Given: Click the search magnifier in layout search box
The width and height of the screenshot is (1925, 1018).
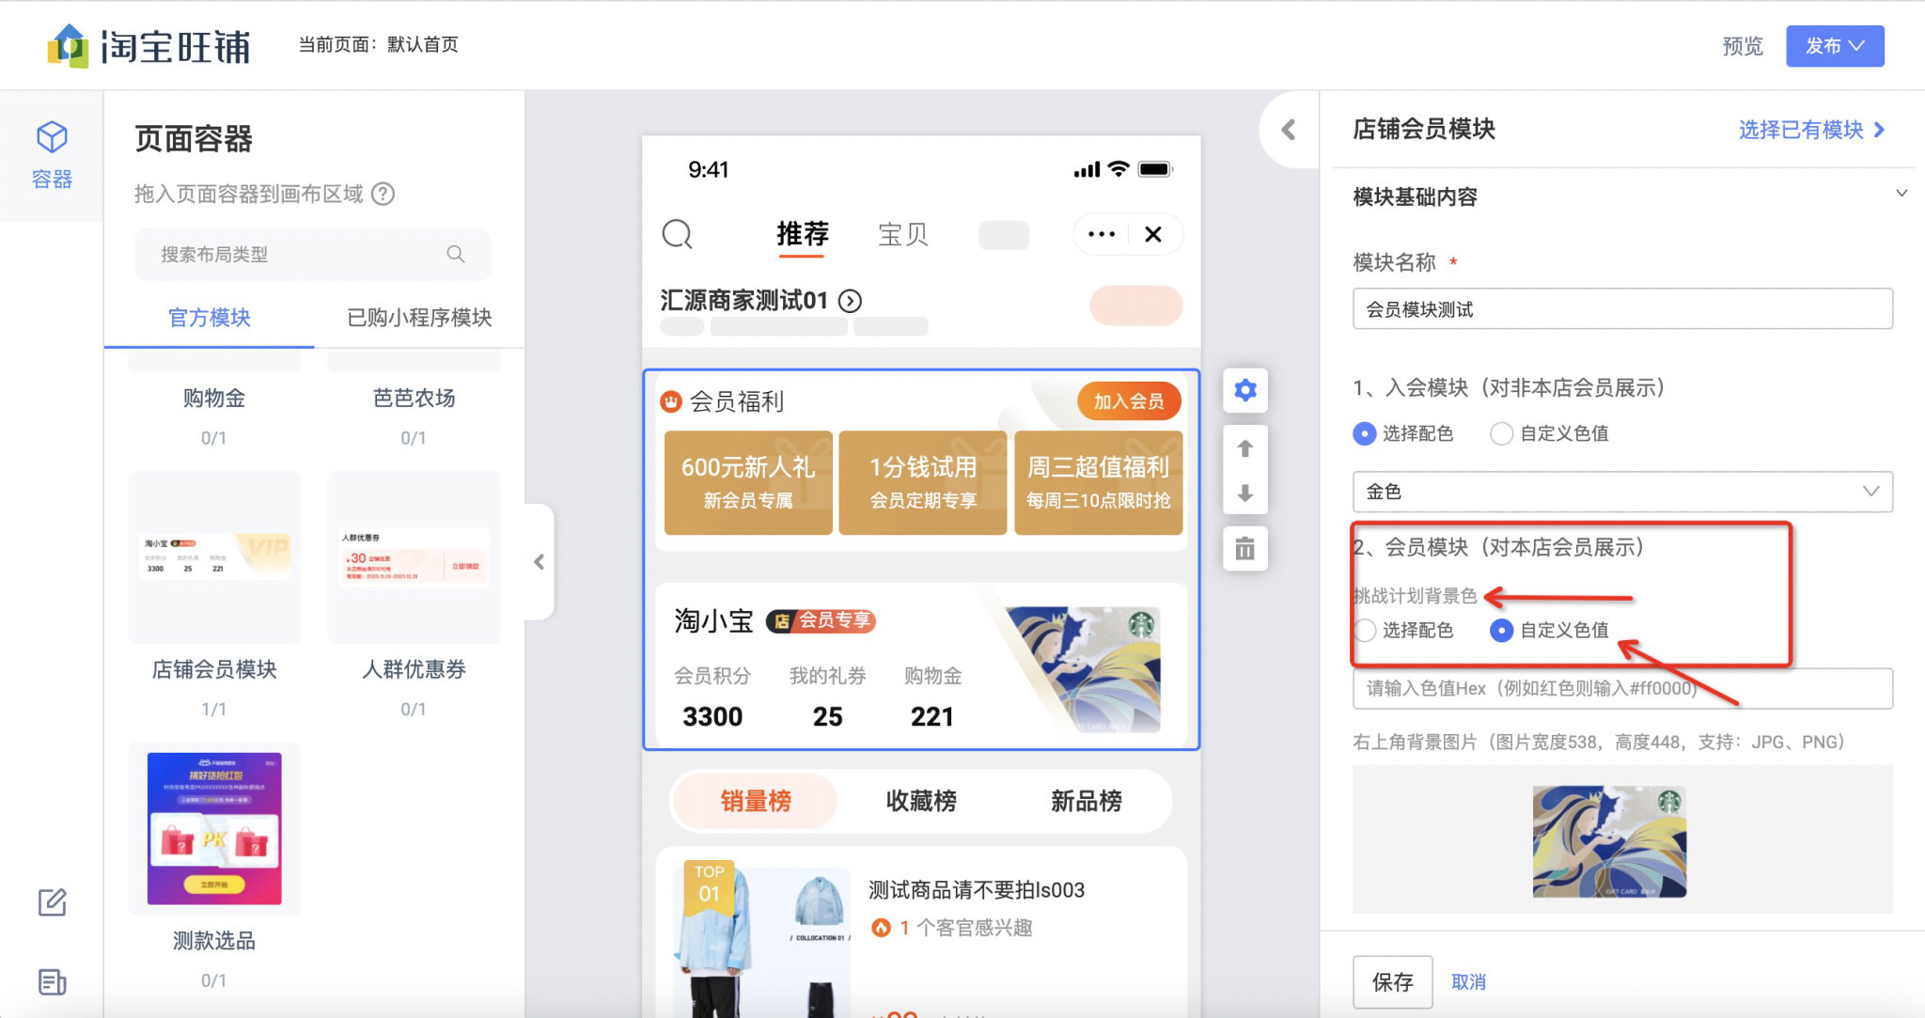Looking at the screenshot, I should click(x=456, y=254).
